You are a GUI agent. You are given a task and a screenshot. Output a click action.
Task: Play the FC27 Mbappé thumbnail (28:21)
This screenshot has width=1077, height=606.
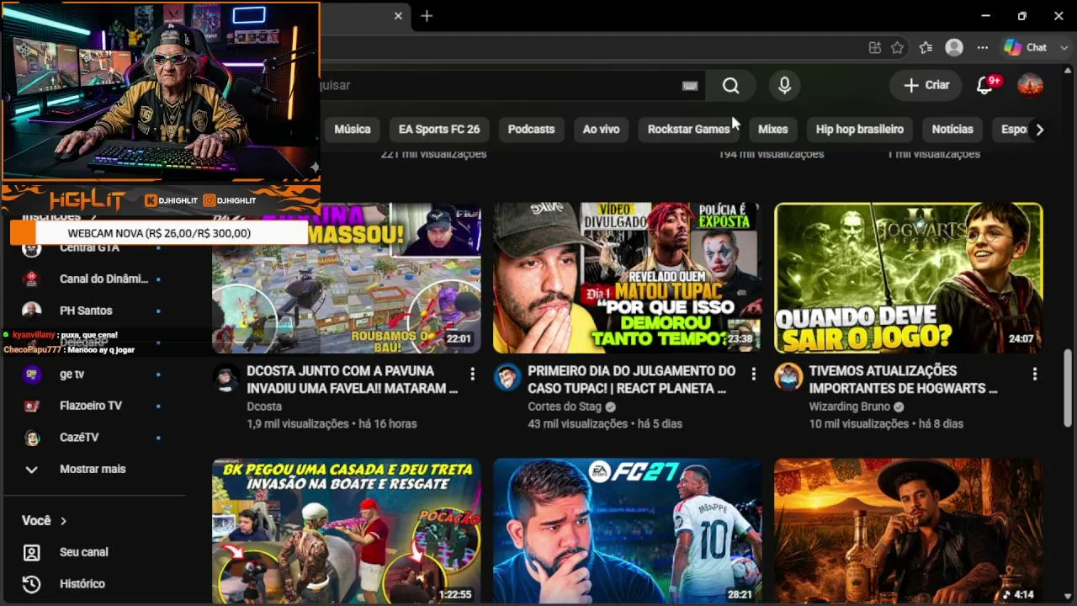pyautogui.click(x=627, y=531)
